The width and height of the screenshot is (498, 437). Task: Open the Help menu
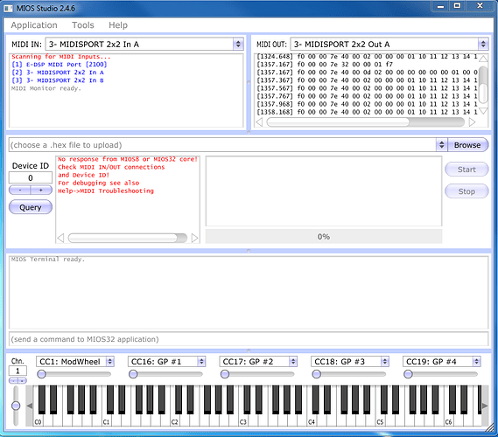118,25
